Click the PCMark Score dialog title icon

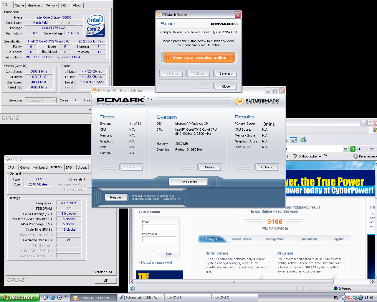[x=159, y=14]
